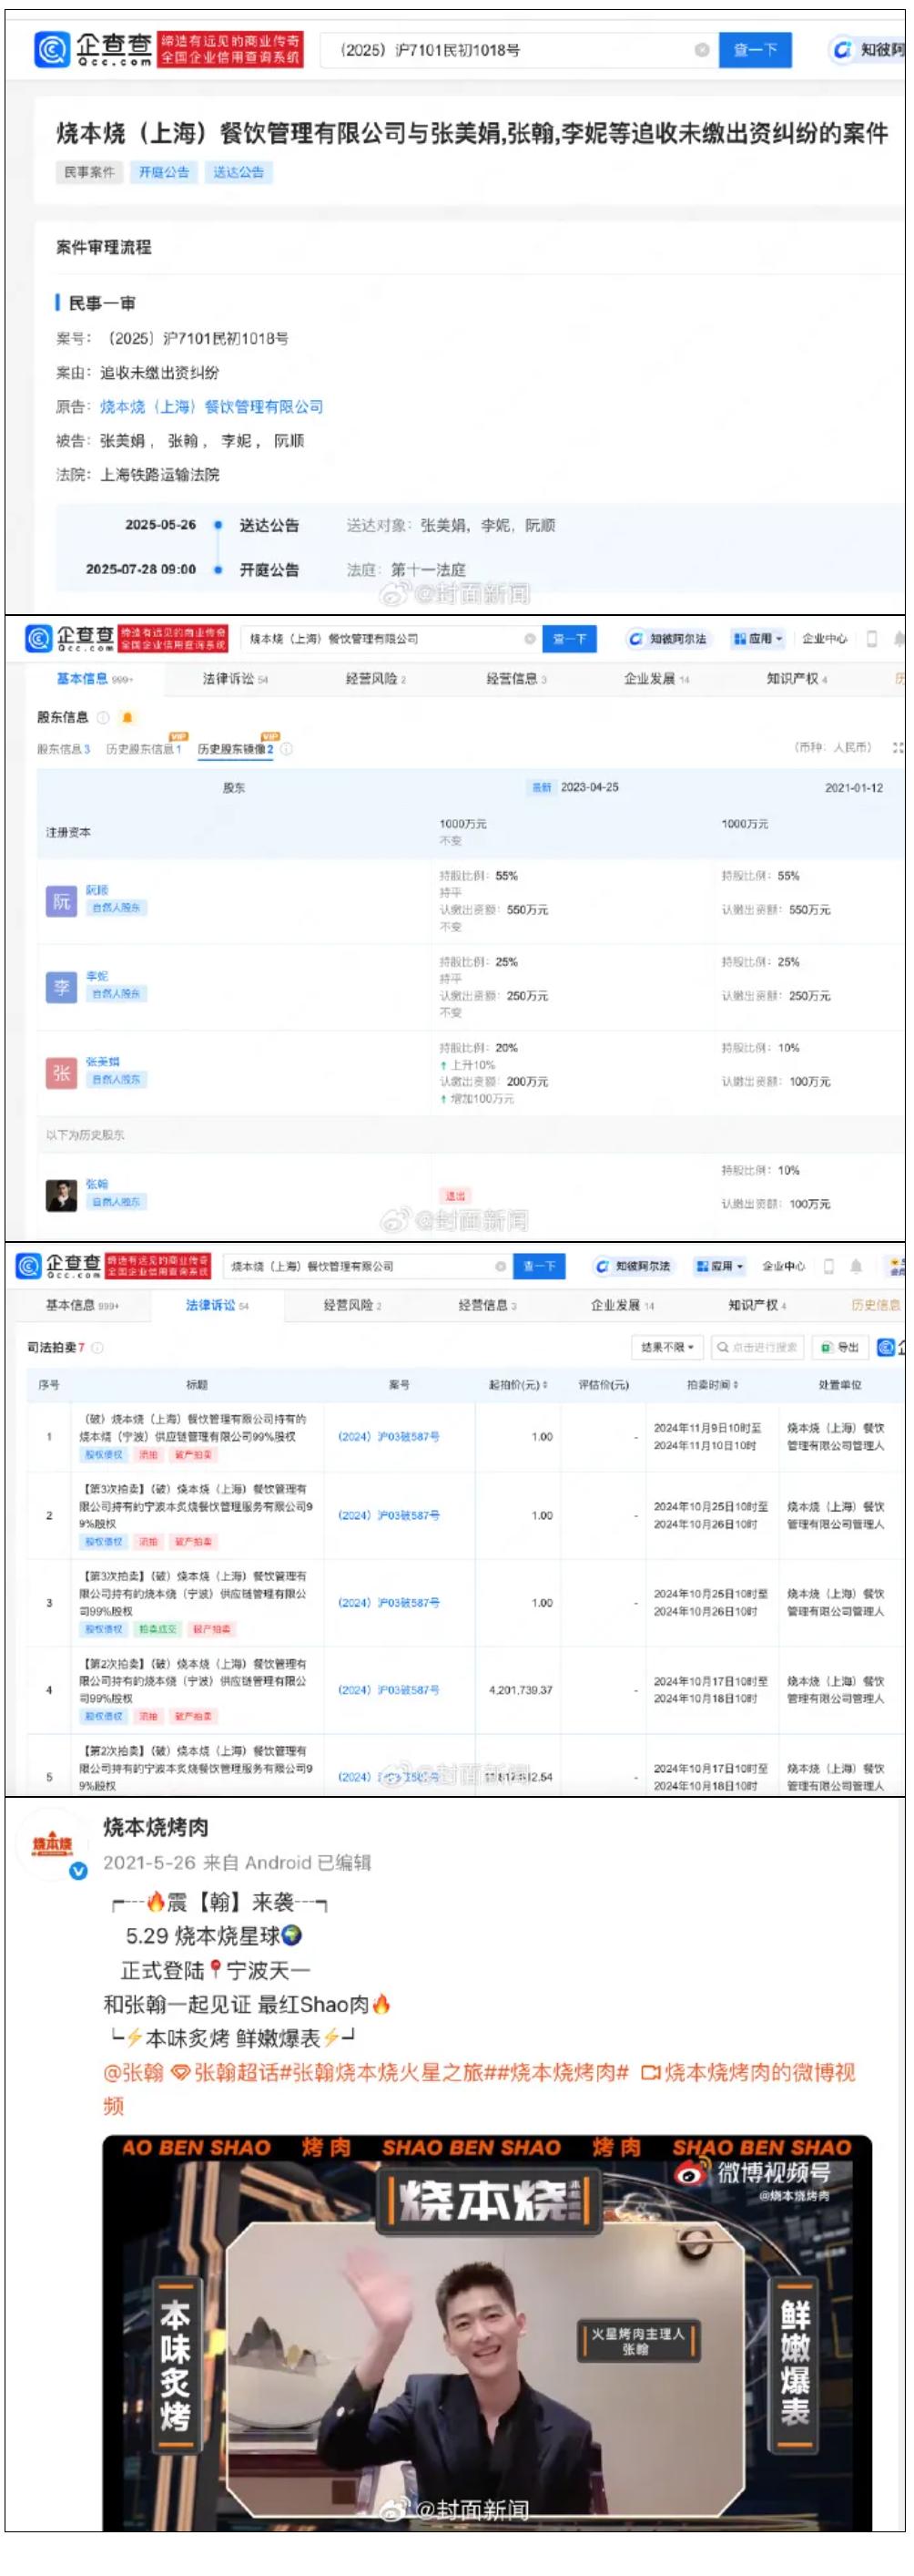Click the info icon beside 司法拍卖 7
914x2576 pixels.
[96, 1348]
